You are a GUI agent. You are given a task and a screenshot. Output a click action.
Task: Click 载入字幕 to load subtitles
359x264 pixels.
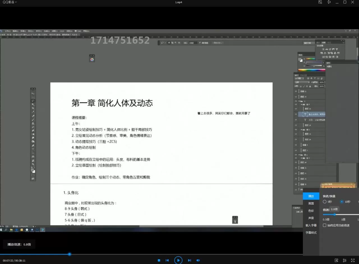click(x=311, y=225)
